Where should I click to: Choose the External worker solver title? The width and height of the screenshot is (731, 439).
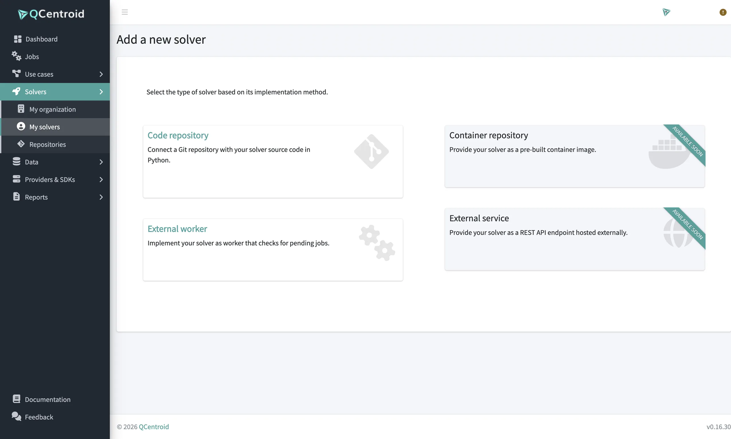point(177,229)
